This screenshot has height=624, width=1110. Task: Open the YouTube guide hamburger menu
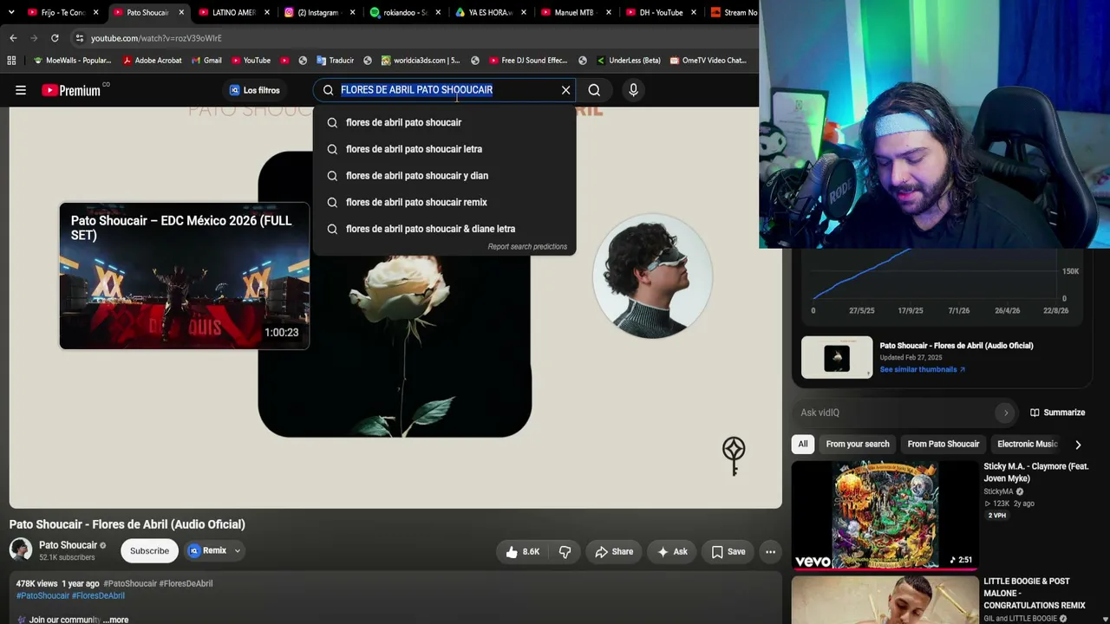pos(21,90)
